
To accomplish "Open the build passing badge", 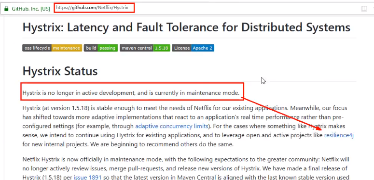I will [x=101, y=48].
